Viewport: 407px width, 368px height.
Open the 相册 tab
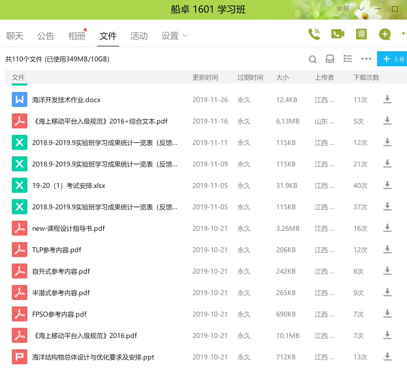pyautogui.click(x=77, y=36)
